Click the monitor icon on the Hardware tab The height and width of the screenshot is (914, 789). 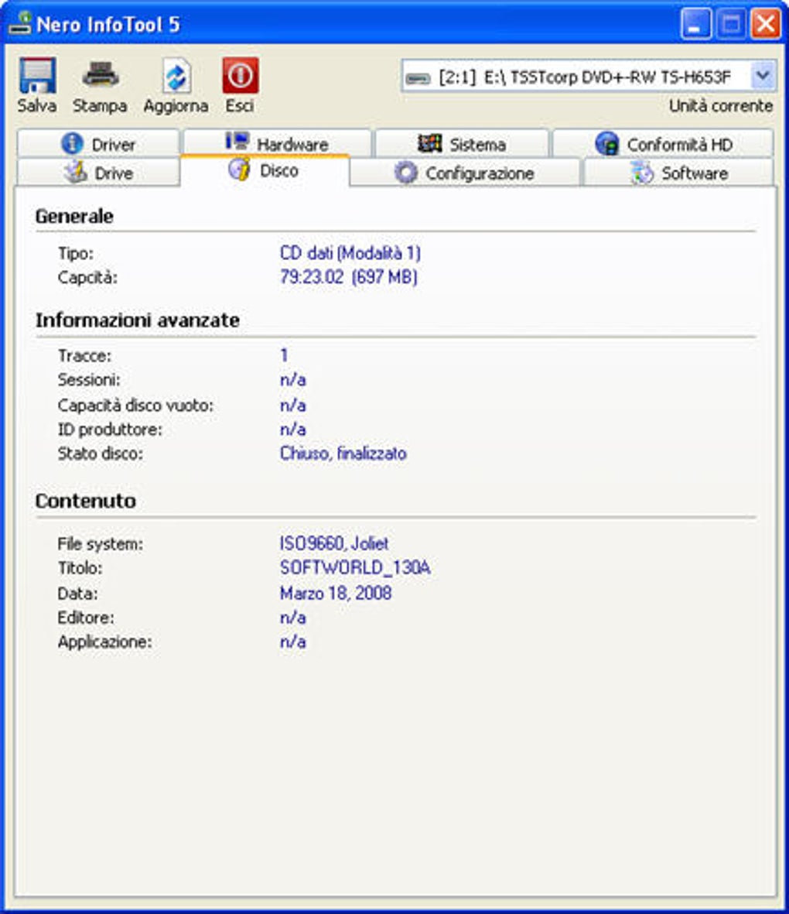[x=237, y=142]
